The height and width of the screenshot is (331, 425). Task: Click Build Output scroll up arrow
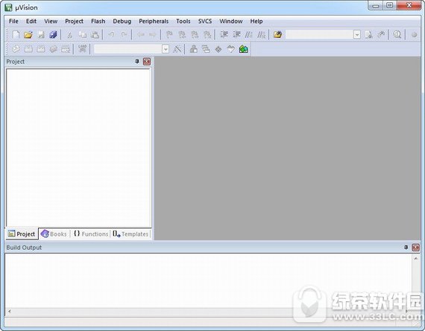pos(416,259)
